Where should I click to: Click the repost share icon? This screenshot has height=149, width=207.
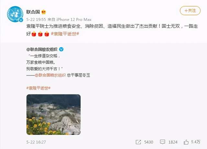[138, 142]
